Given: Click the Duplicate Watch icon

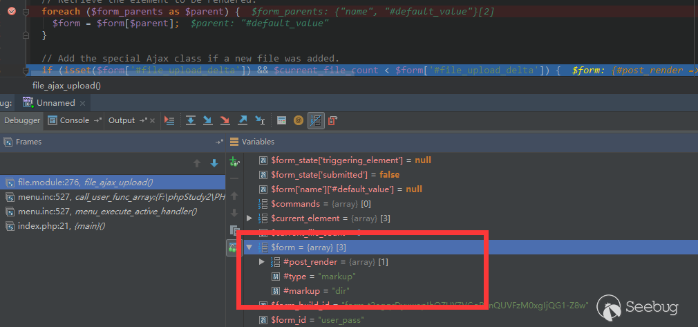Looking at the screenshot, I should click(x=234, y=230).
